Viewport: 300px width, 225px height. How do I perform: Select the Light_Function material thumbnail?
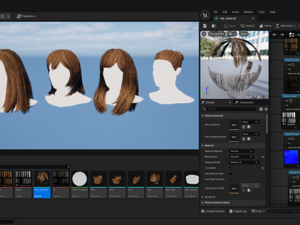(79, 184)
